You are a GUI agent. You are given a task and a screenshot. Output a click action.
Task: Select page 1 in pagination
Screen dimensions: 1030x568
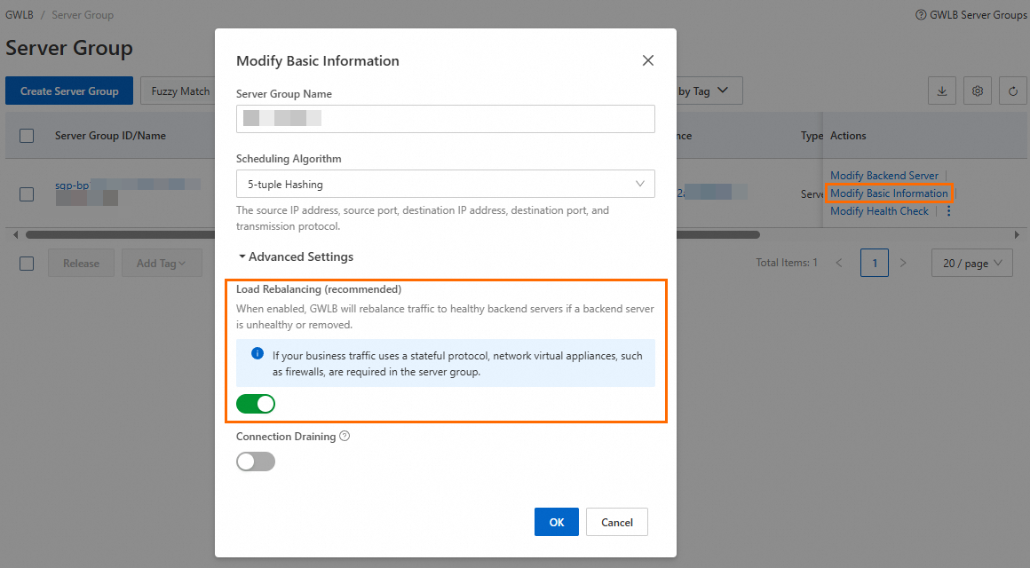click(x=875, y=263)
